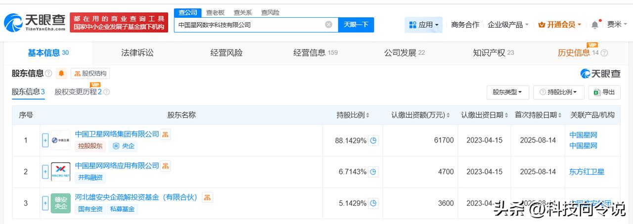Click the red promotional banner 都在用的商业查询工具
This screenshot has width=633, height=224.
119,22
